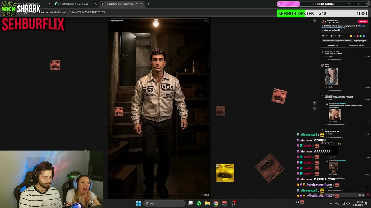Like the 'LAN BERTUĞ DEĞİL MİYDİ' comment
The image size is (371, 208).
[367, 56]
